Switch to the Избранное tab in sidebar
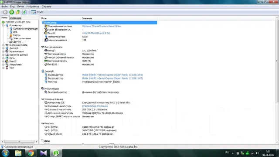This screenshot has height=157, width=279. (16, 18)
